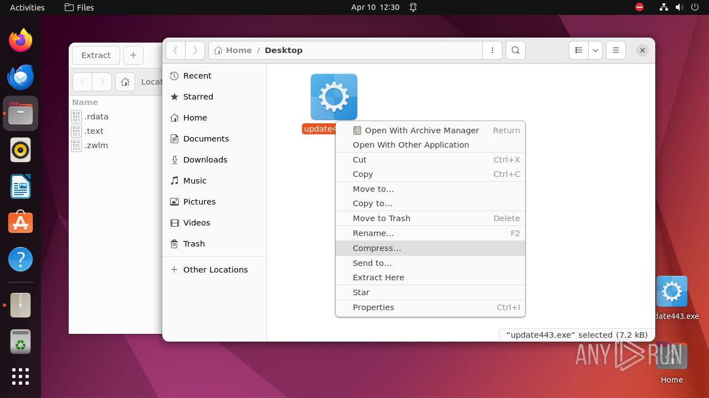Click Home segment in path bar
Viewport: 709px width, 398px height.
(233, 50)
